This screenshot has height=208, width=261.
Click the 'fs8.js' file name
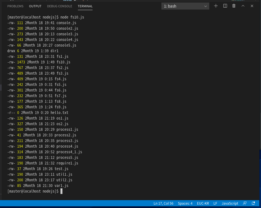coord(60,102)
